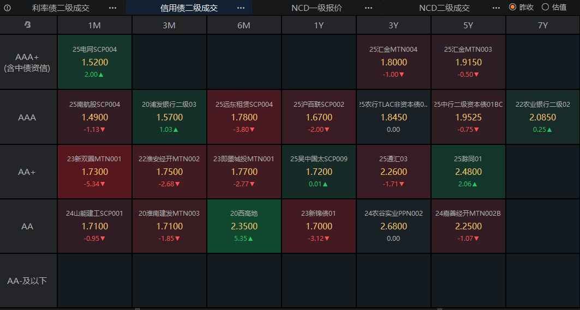This screenshot has width=580, height=310.
Task: Select the dark green 20西高地 heatmap cell
Action: [x=244, y=226]
